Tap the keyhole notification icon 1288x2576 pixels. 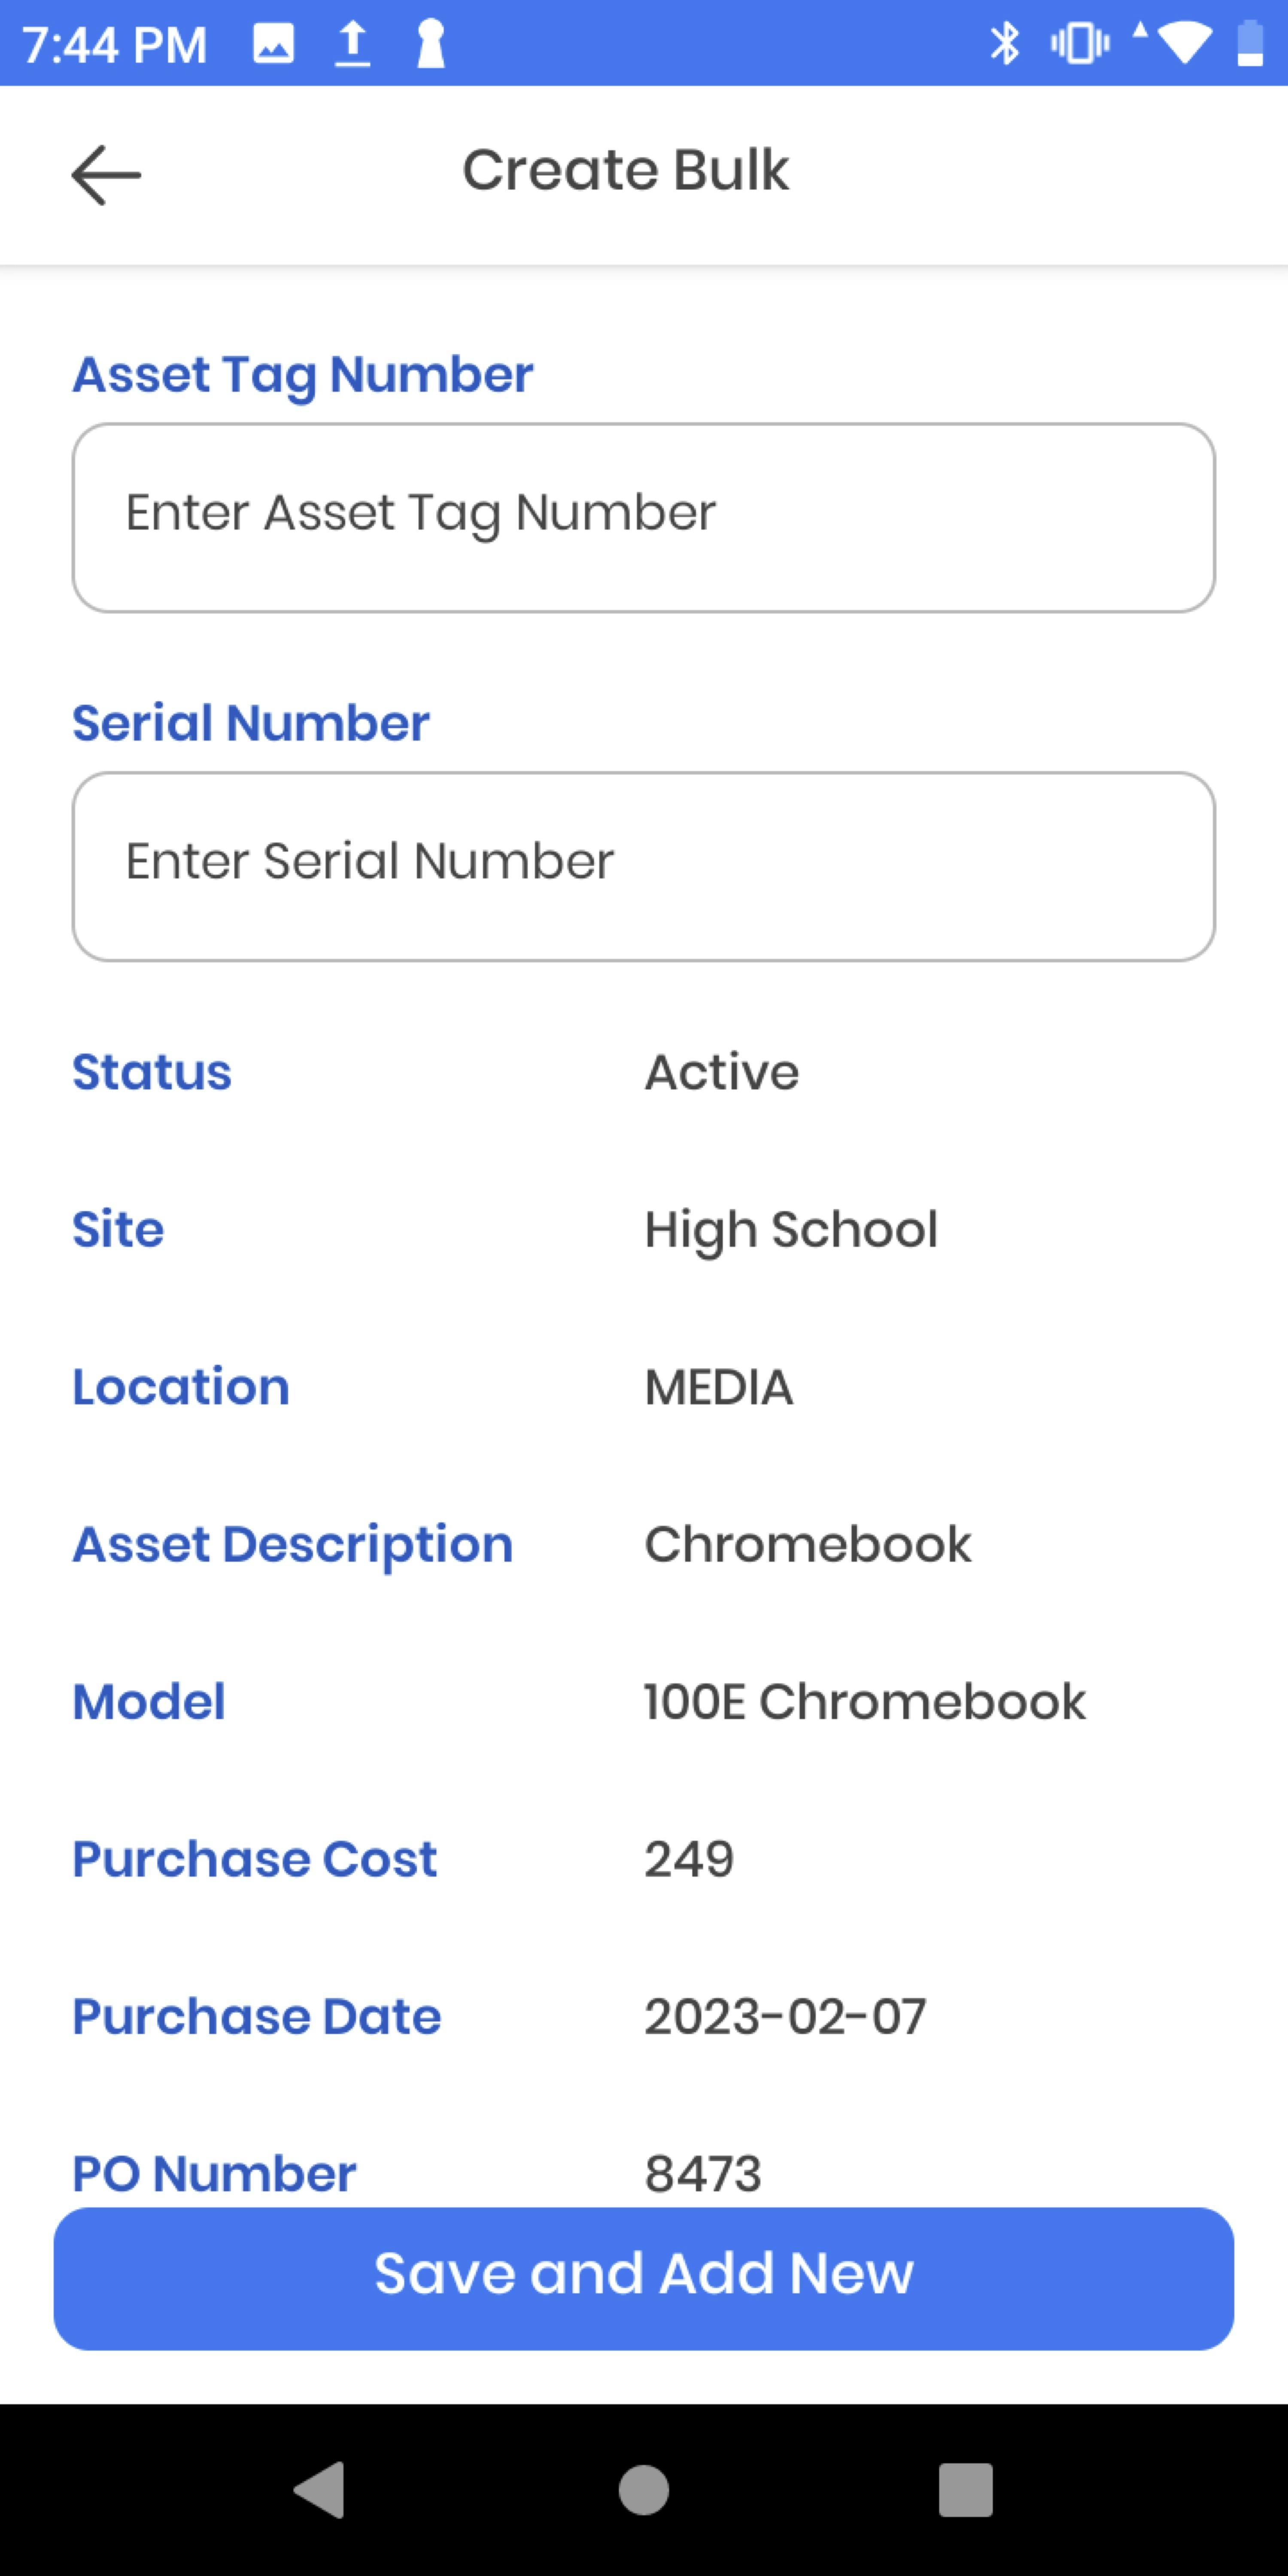[430, 42]
